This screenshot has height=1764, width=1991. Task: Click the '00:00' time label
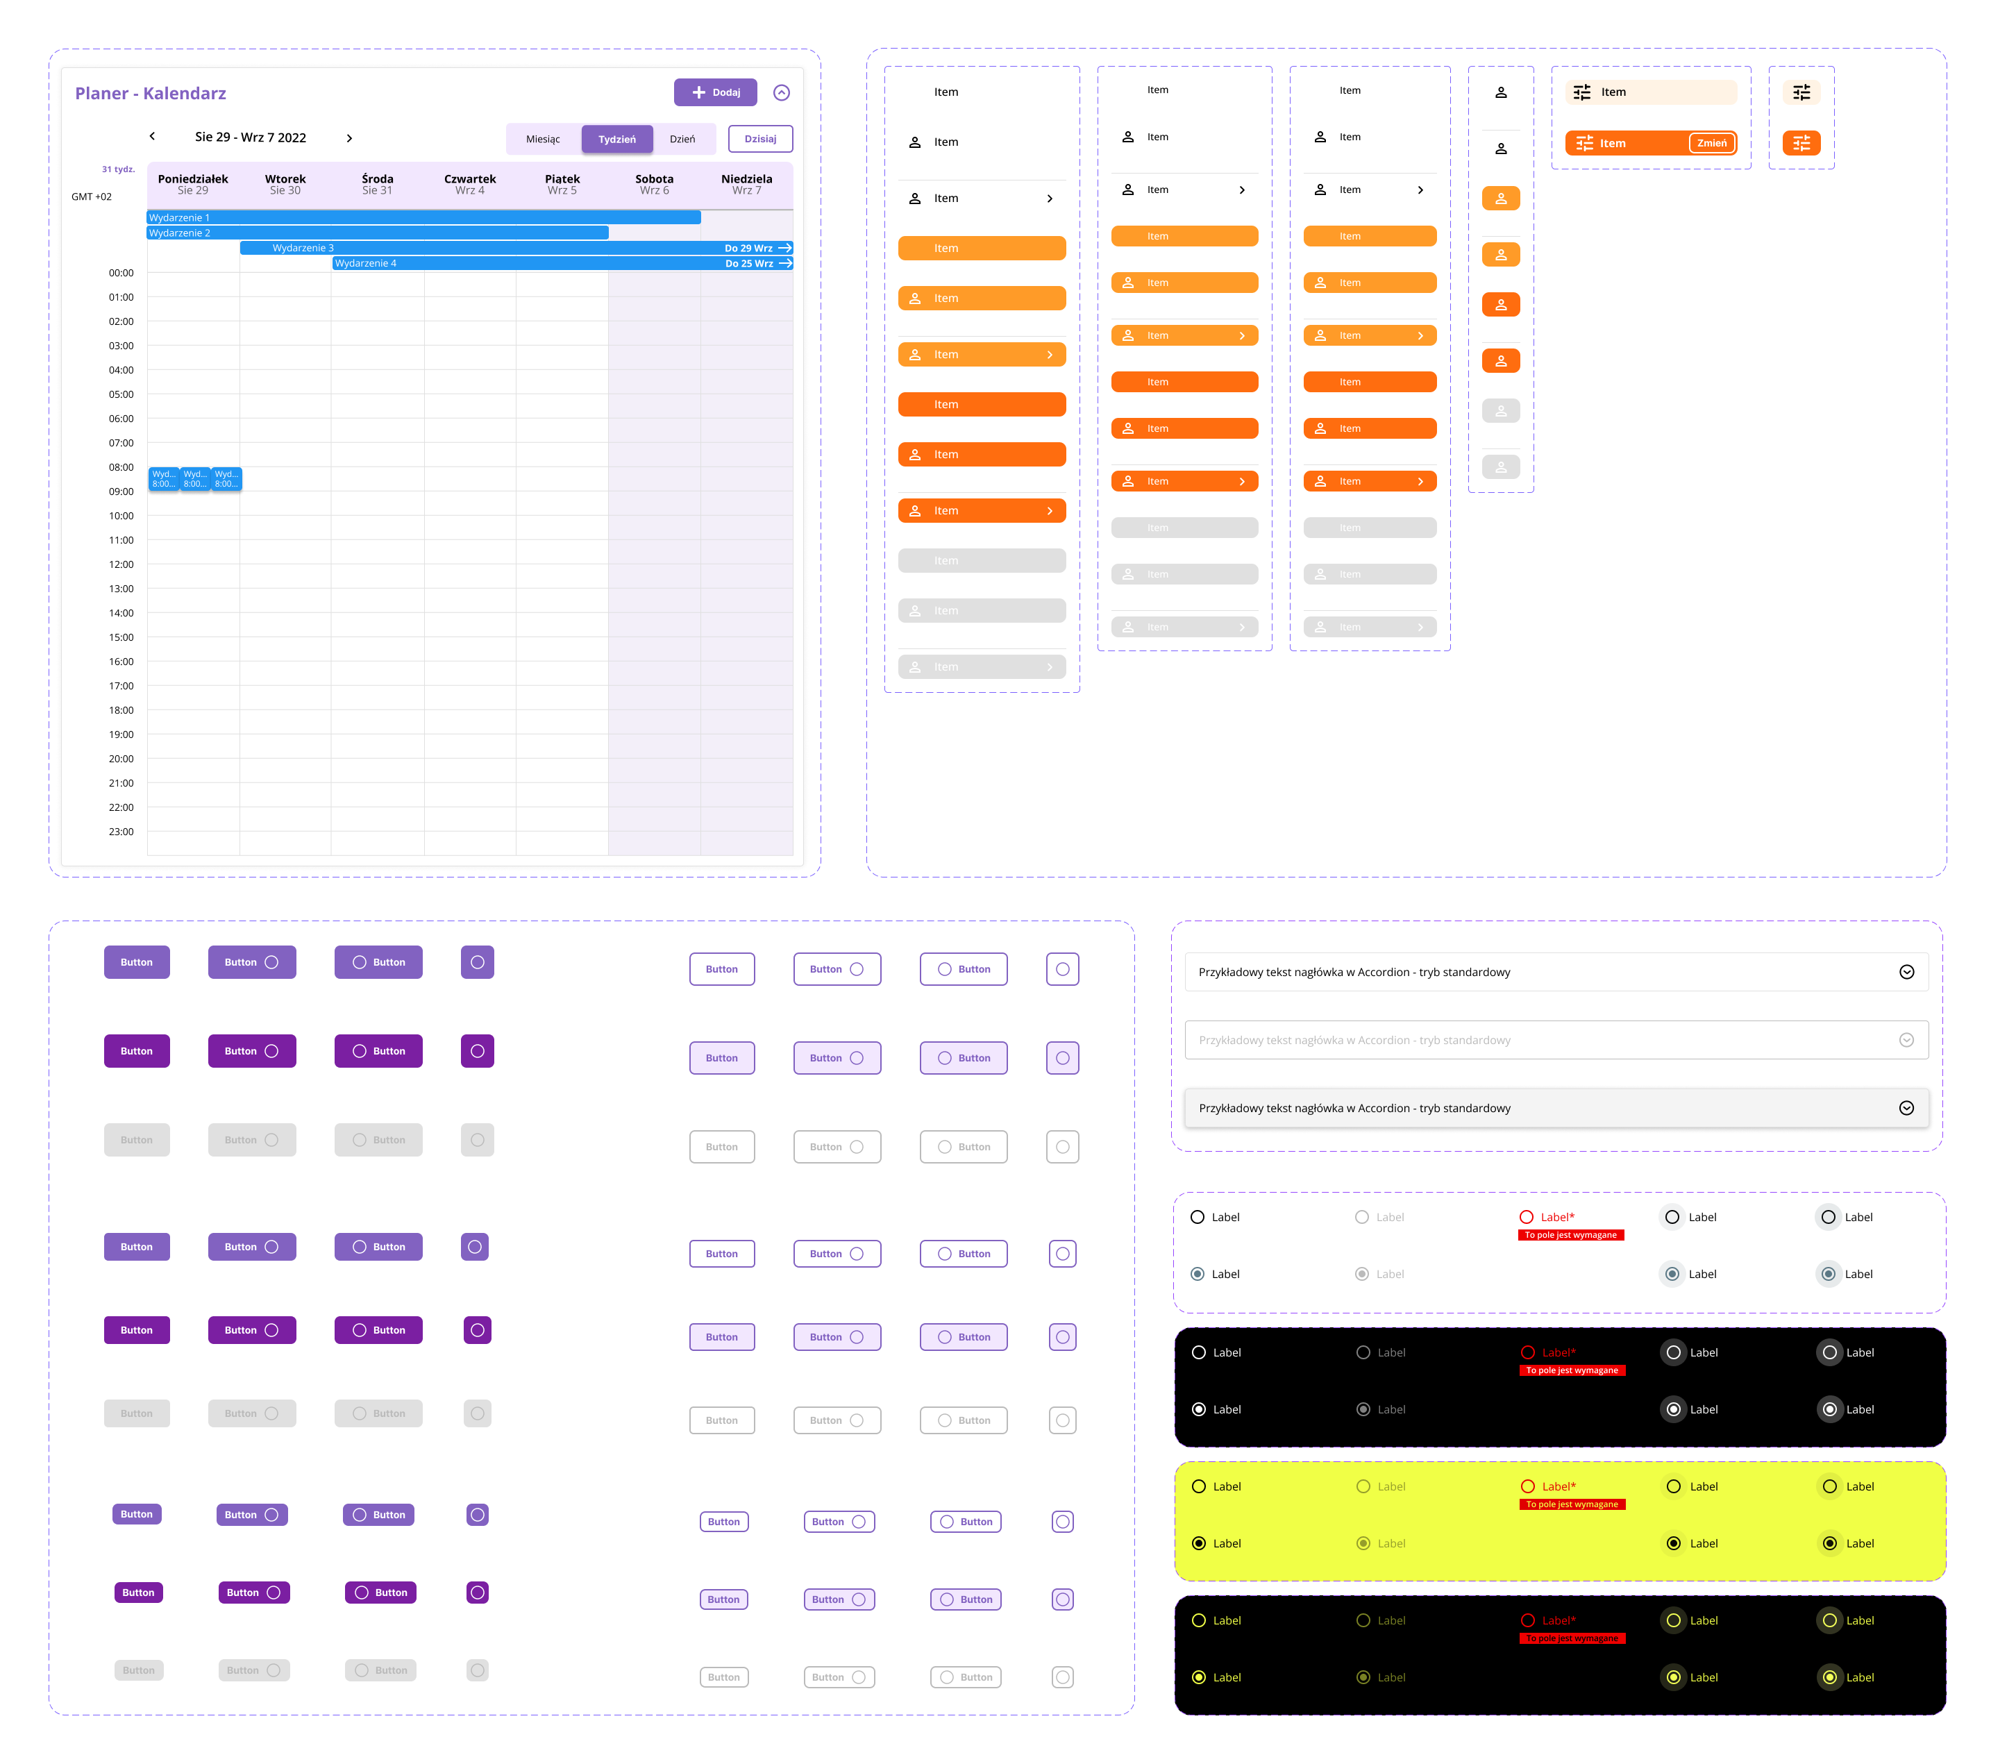tap(121, 274)
